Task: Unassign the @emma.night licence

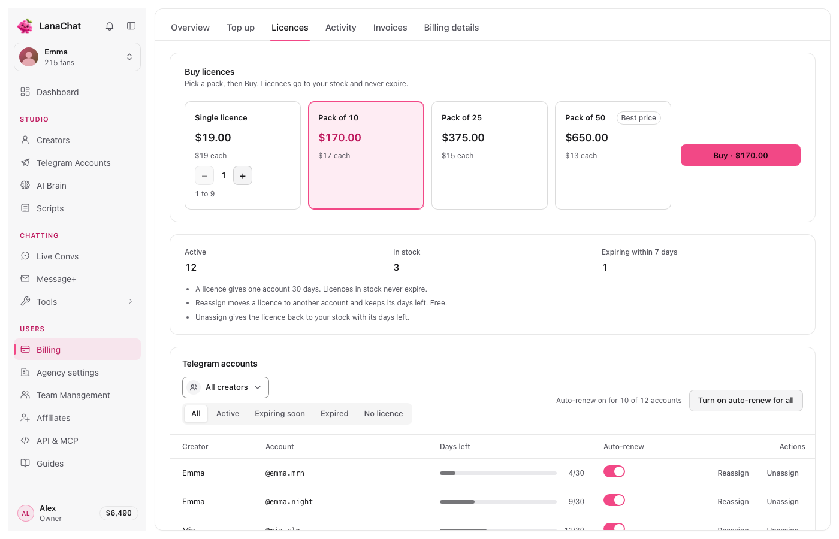Action: coord(783,502)
